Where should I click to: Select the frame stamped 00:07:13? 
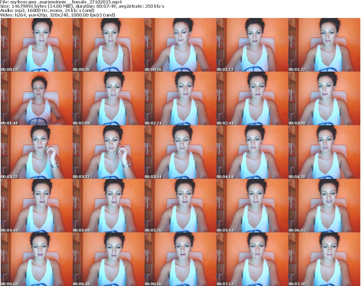pyautogui.click(x=252, y=259)
